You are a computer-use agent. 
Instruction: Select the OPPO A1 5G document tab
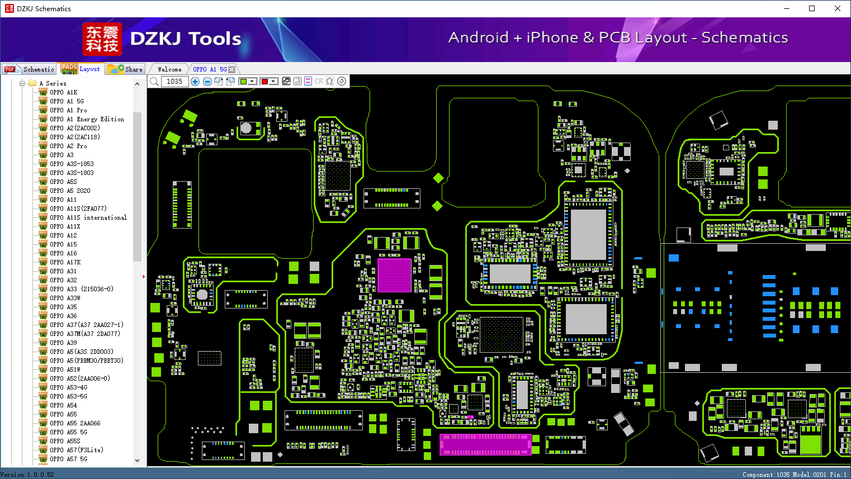[210, 69]
